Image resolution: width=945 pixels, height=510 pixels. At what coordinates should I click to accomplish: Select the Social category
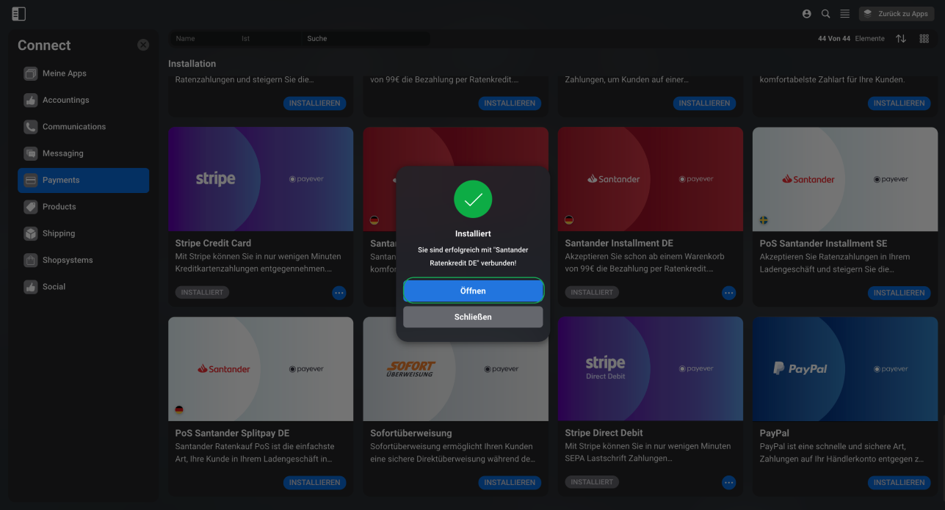[x=84, y=287]
